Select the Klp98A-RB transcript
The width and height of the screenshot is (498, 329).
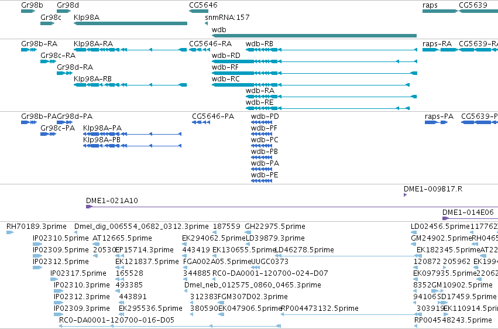pos(130,85)
